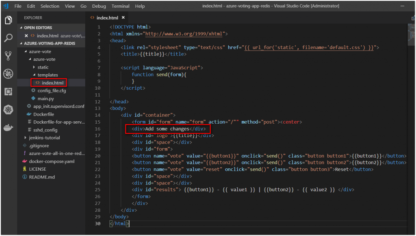
Task: Click the url_for default.css href link
Action: tap(309, 47)
